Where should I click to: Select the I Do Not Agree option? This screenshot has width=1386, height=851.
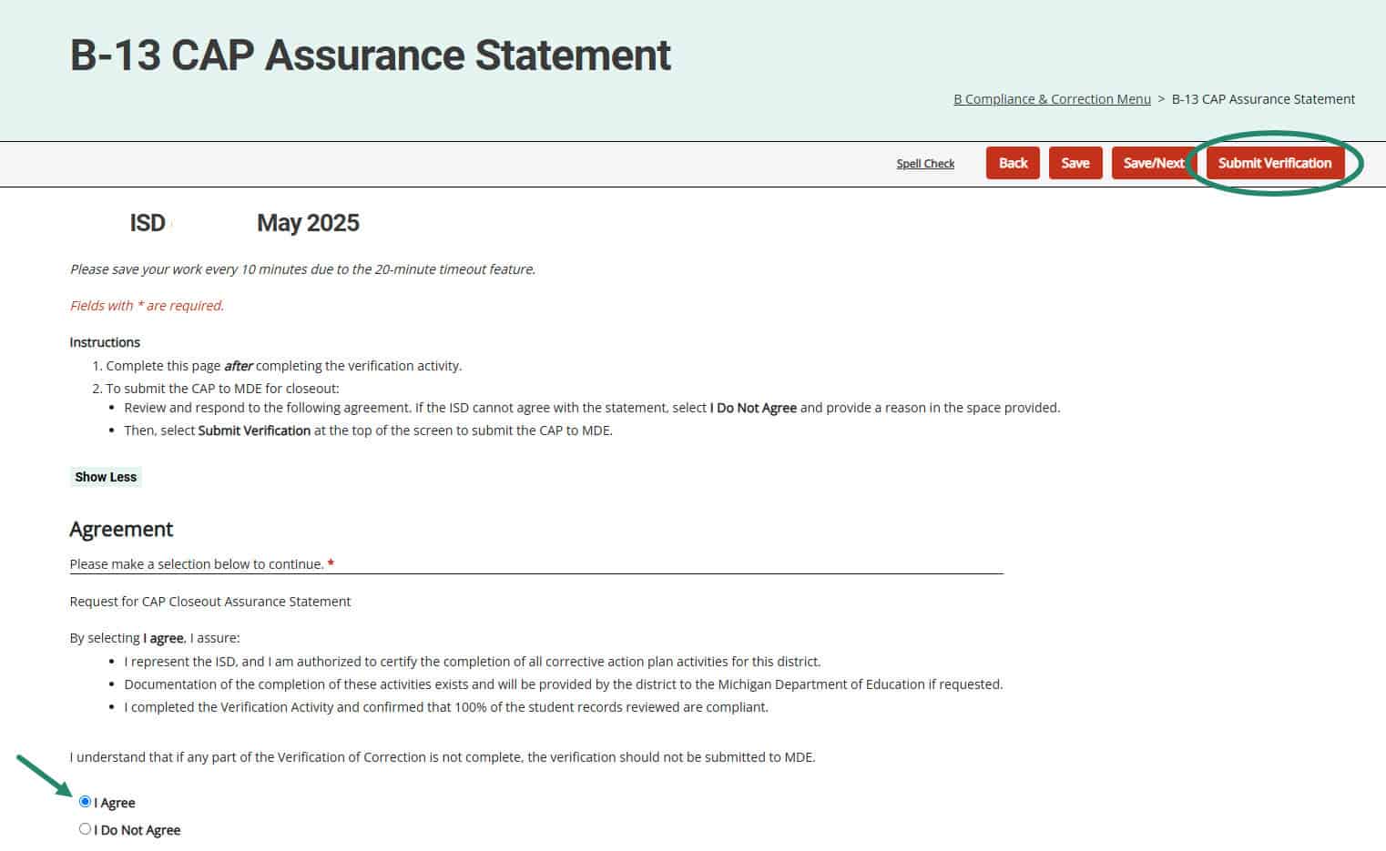[85, 829]
